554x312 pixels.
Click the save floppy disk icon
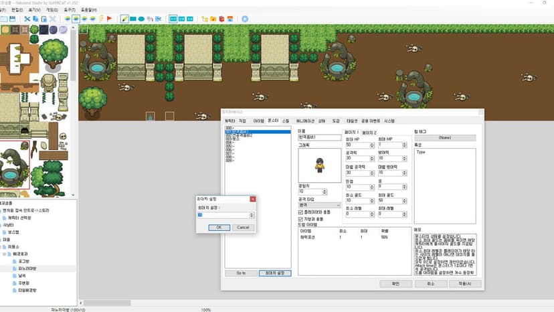click(12, 19)
